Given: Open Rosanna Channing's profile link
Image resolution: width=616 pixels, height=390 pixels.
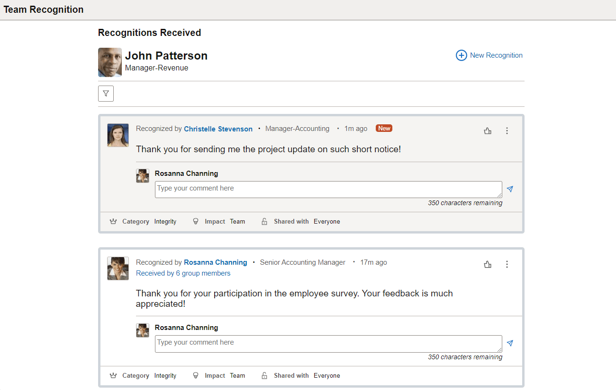Looking at the screenshot, I should click(x=216, y=262).
